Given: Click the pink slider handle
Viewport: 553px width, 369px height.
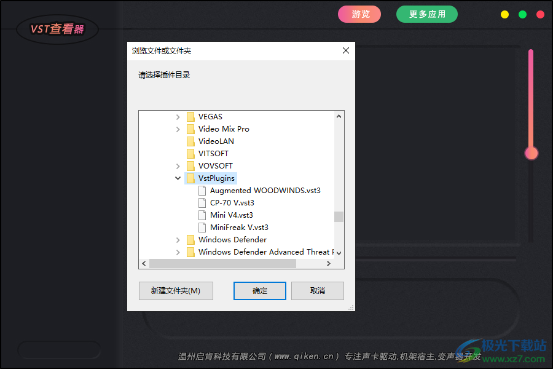Looking at the screenshot, I should click(531, 154).
